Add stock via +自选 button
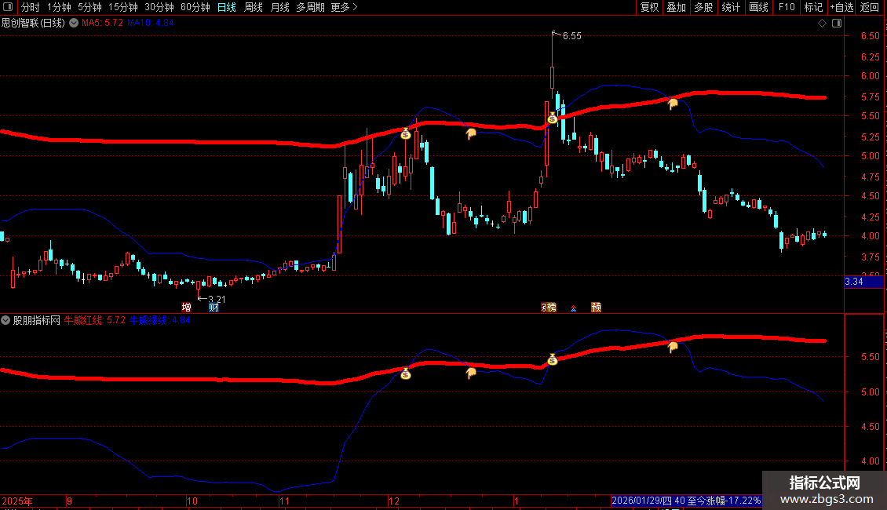Image resolution: width=887 pixels, height=510 pixels. click(x=841, y=7)
